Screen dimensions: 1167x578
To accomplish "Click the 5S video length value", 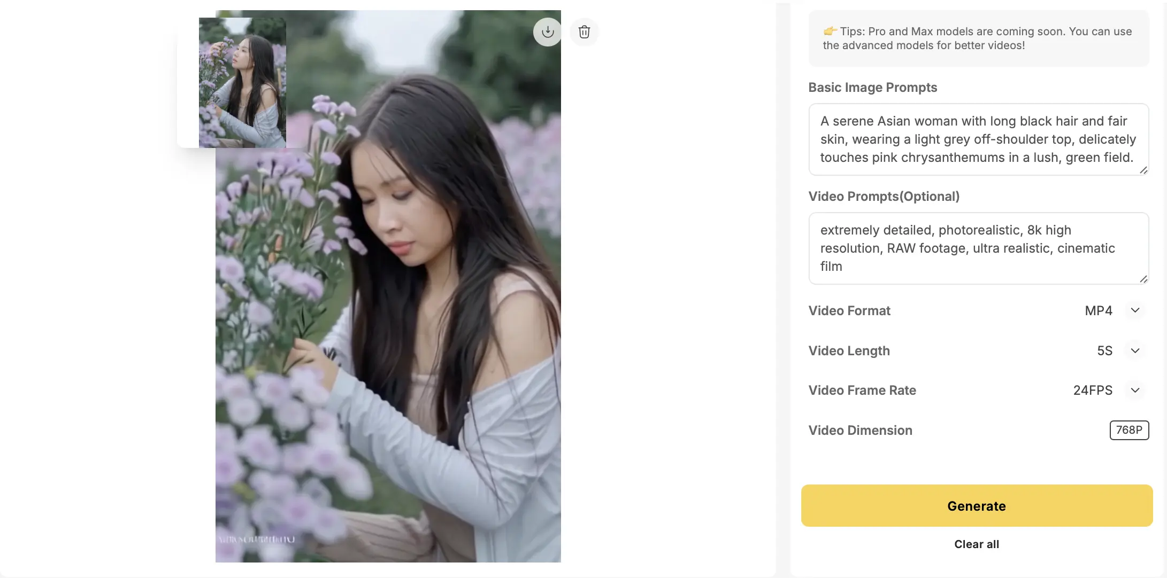I will click(x=1104, y=350).
